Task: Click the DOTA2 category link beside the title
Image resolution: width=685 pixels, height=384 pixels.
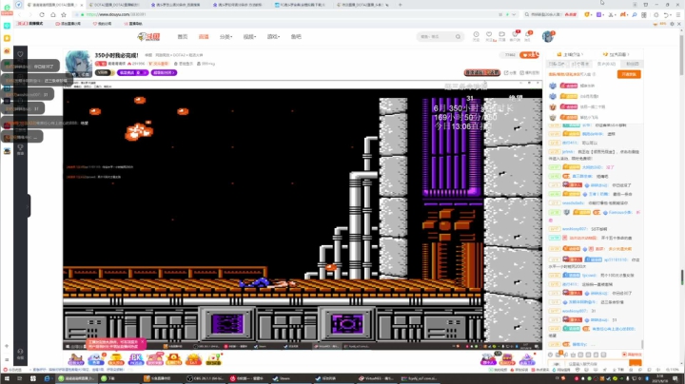Action: tap(179, 55)
